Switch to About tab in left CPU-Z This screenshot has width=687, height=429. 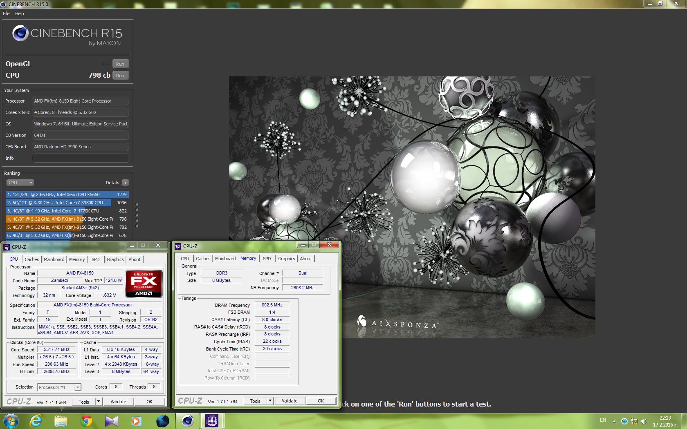pos(135,259)
